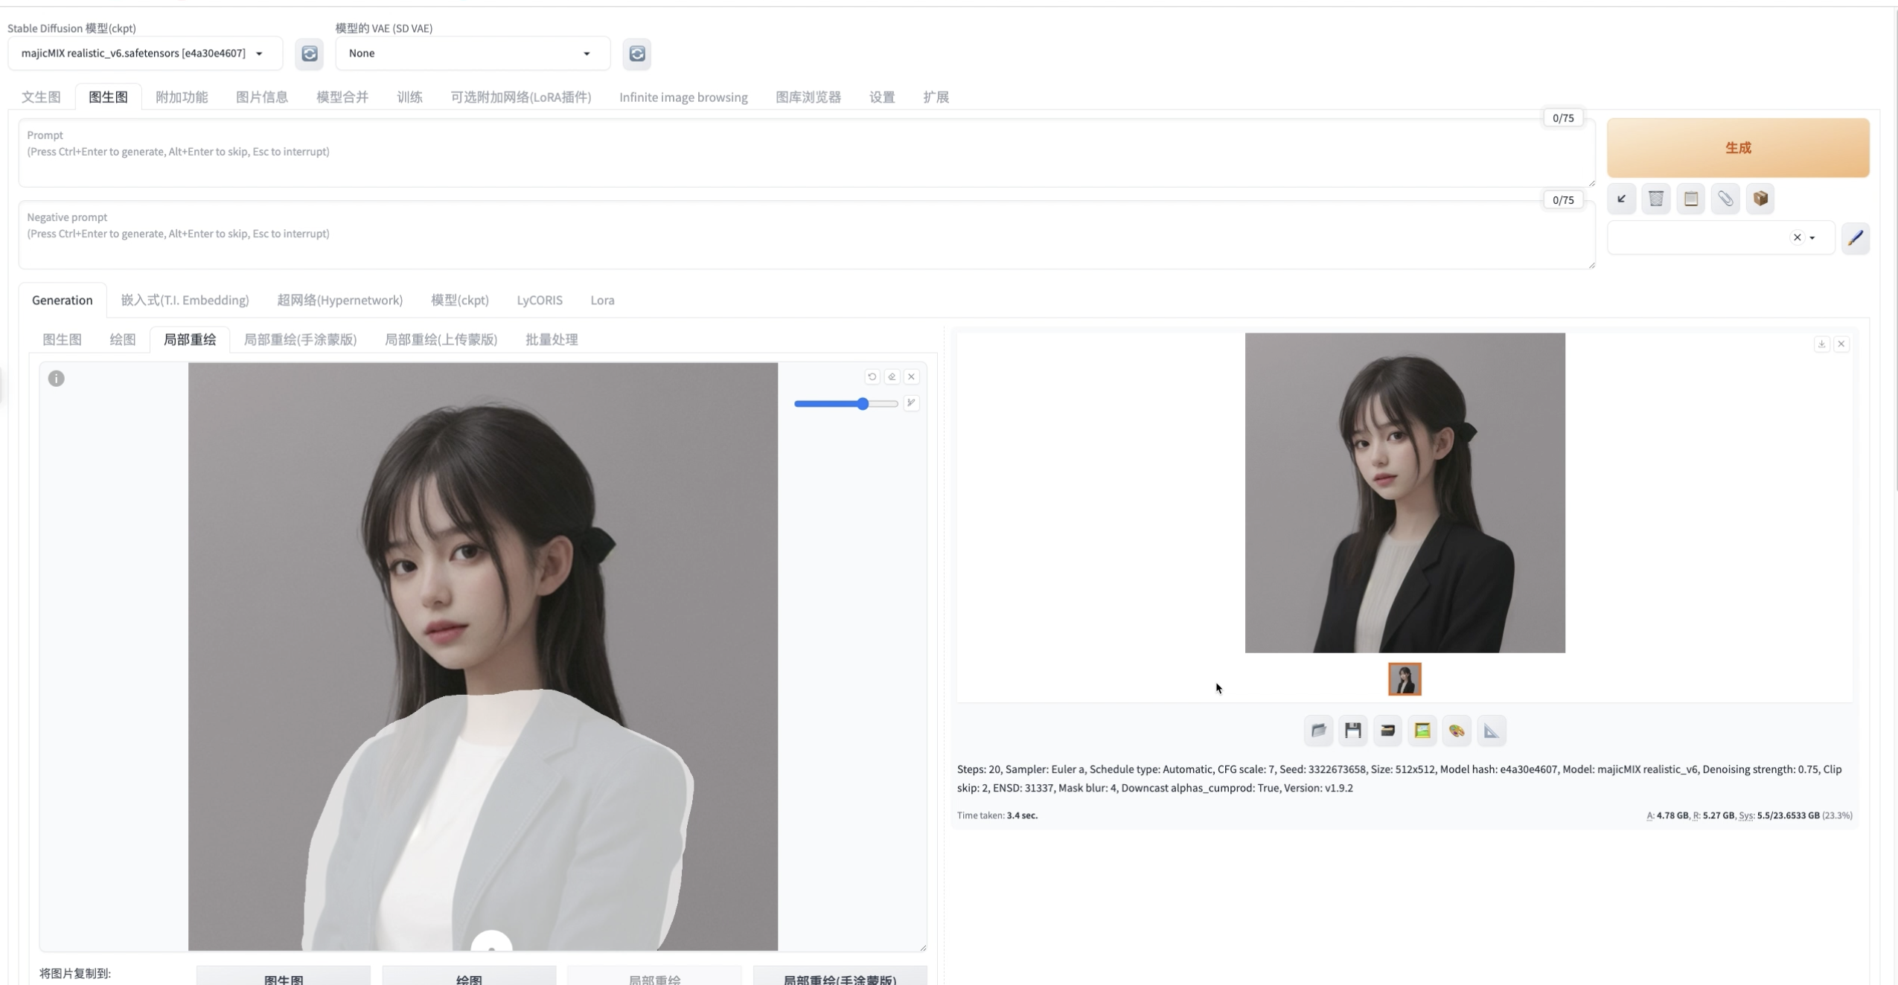Switch to 局部重绘(上传蒙版) sub-tab
This screenshot has height=985, width=1898.
tap(441, 339)
